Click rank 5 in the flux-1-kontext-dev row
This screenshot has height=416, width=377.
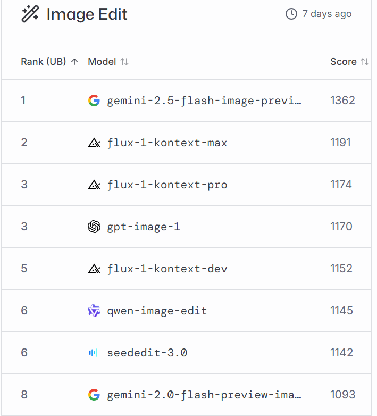tap(24, 269)
